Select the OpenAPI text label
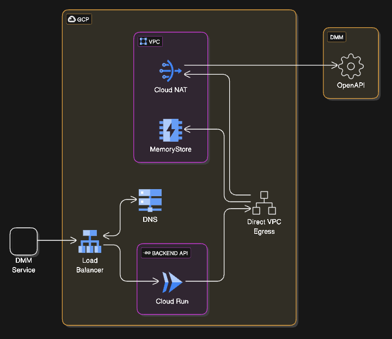This screenshot has width=392, height=339. coord(351,86)
